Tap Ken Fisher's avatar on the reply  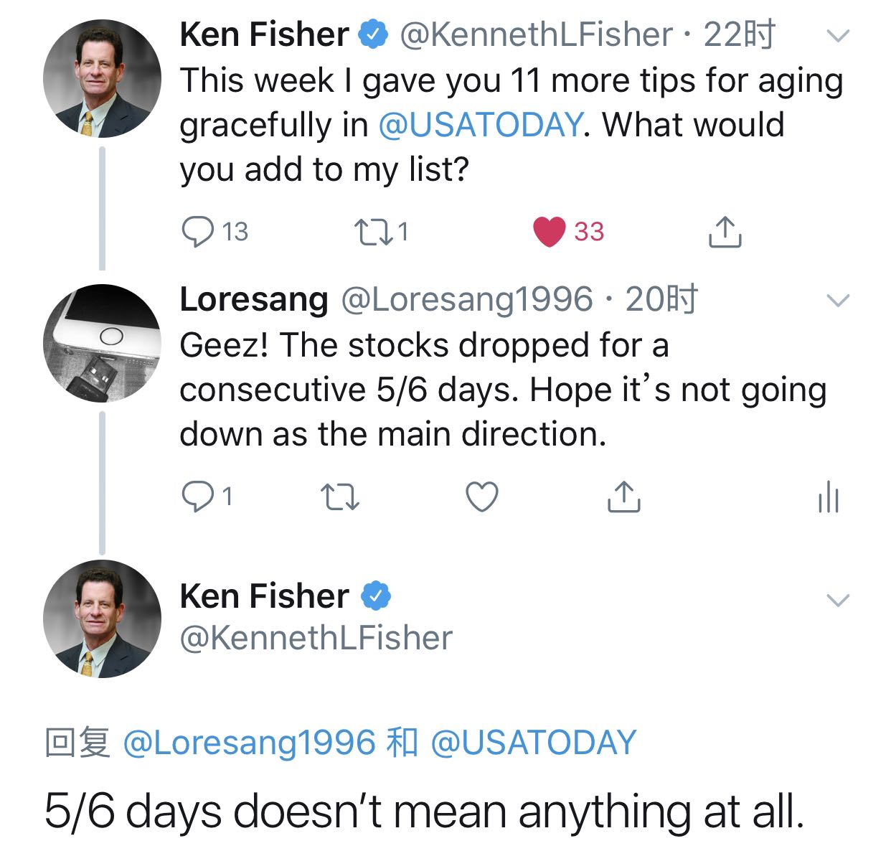[102, 619]
